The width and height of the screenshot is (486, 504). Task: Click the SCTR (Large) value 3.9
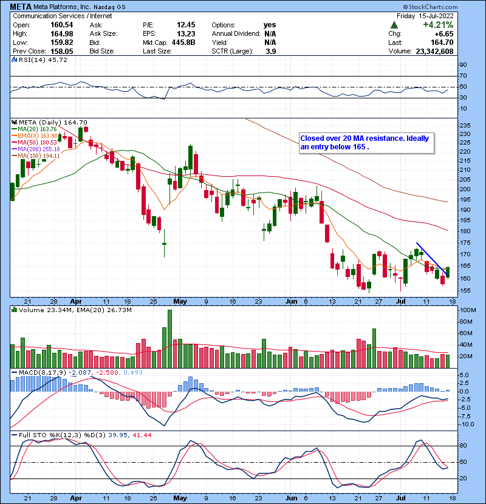pos(271,52)
